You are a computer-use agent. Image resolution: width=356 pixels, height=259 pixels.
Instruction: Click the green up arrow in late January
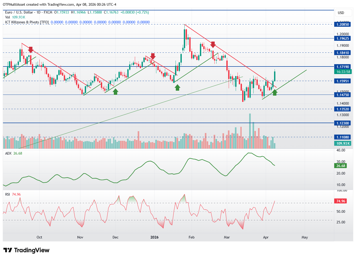coord(177,88)
